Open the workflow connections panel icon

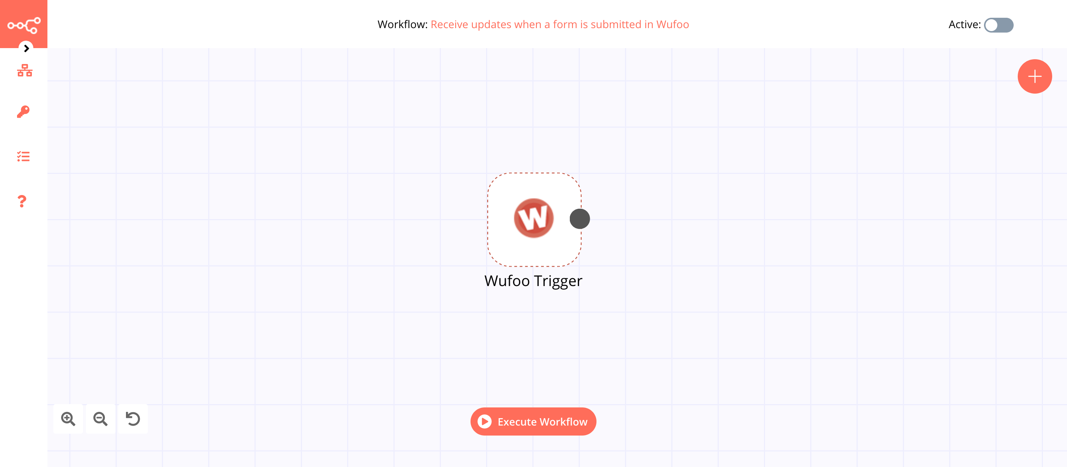click(24, 71)
